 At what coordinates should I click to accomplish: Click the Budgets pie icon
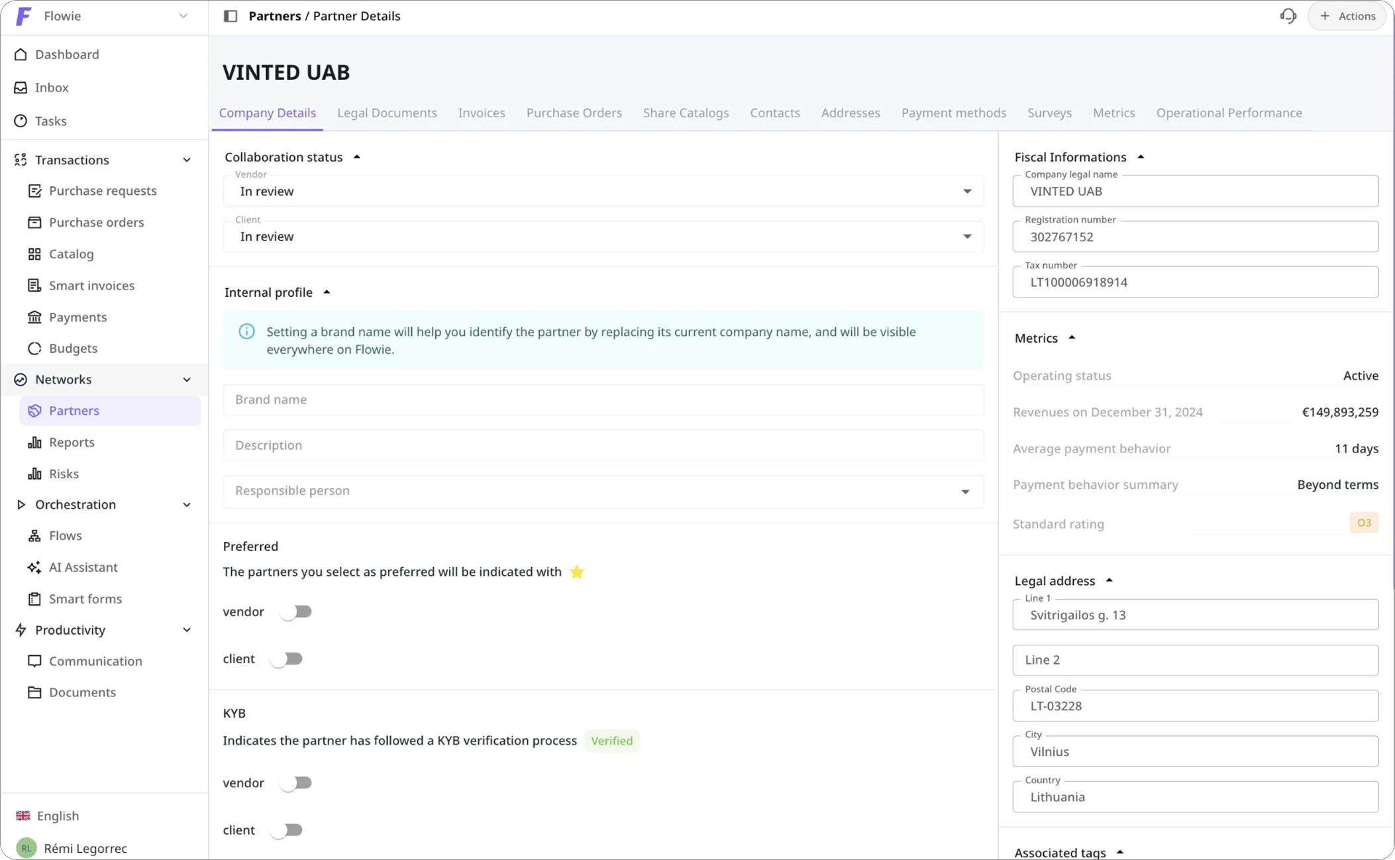pos(34,349)
